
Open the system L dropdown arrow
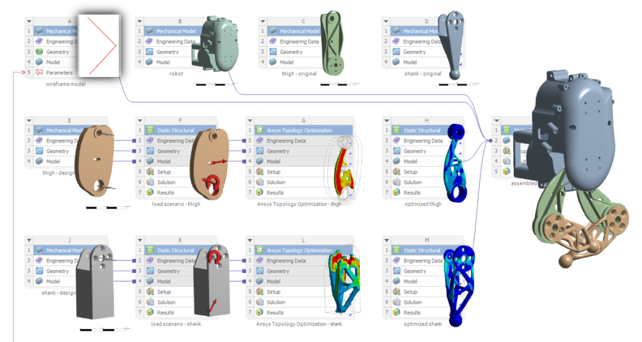[x=249, y=241]
